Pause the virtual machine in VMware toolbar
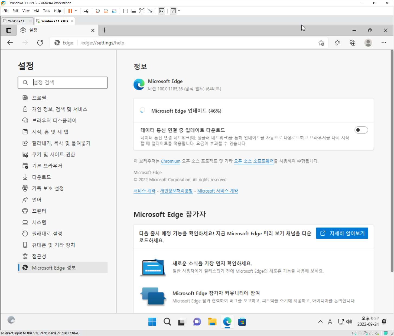This screenshot has height=336, width=394. pos(70,11)
